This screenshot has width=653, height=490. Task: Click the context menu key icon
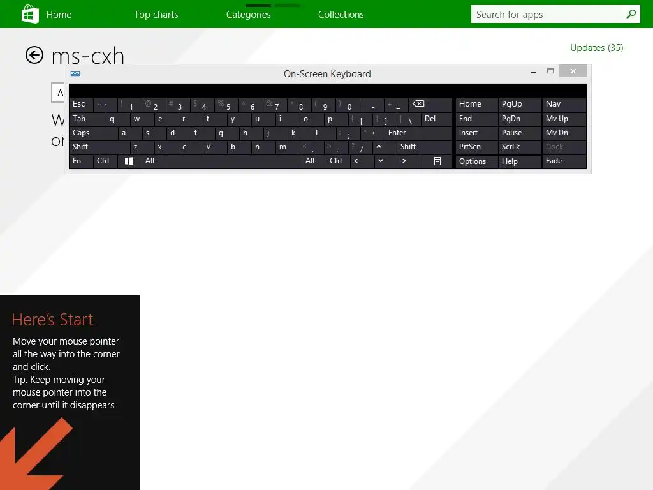[437, 161]
